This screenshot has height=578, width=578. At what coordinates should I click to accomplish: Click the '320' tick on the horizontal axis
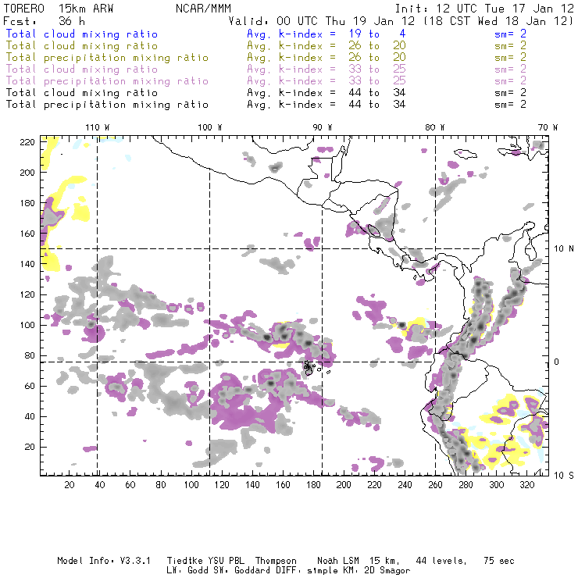tap(526, 485)
